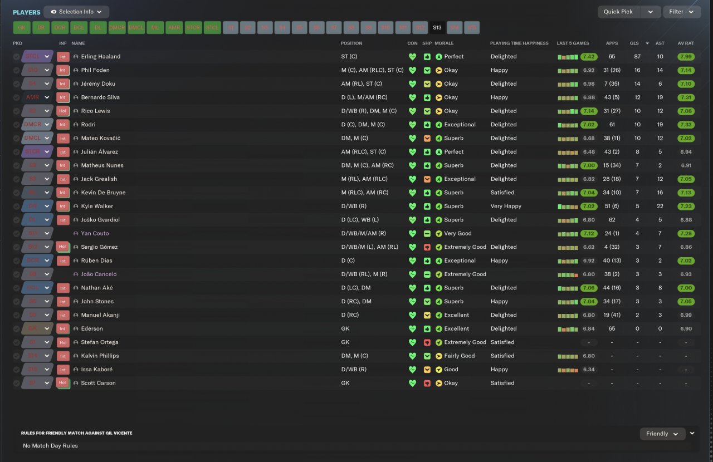Click Haaland's last 5 games form bars
The width and height of the screenshot is (713, 462).
click(x=568, y=57)
